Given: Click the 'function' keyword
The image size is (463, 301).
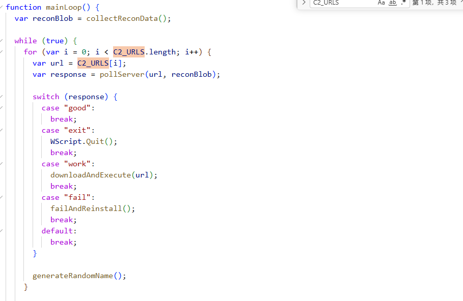Looking at the screenshot, I should tap(23, 7).
